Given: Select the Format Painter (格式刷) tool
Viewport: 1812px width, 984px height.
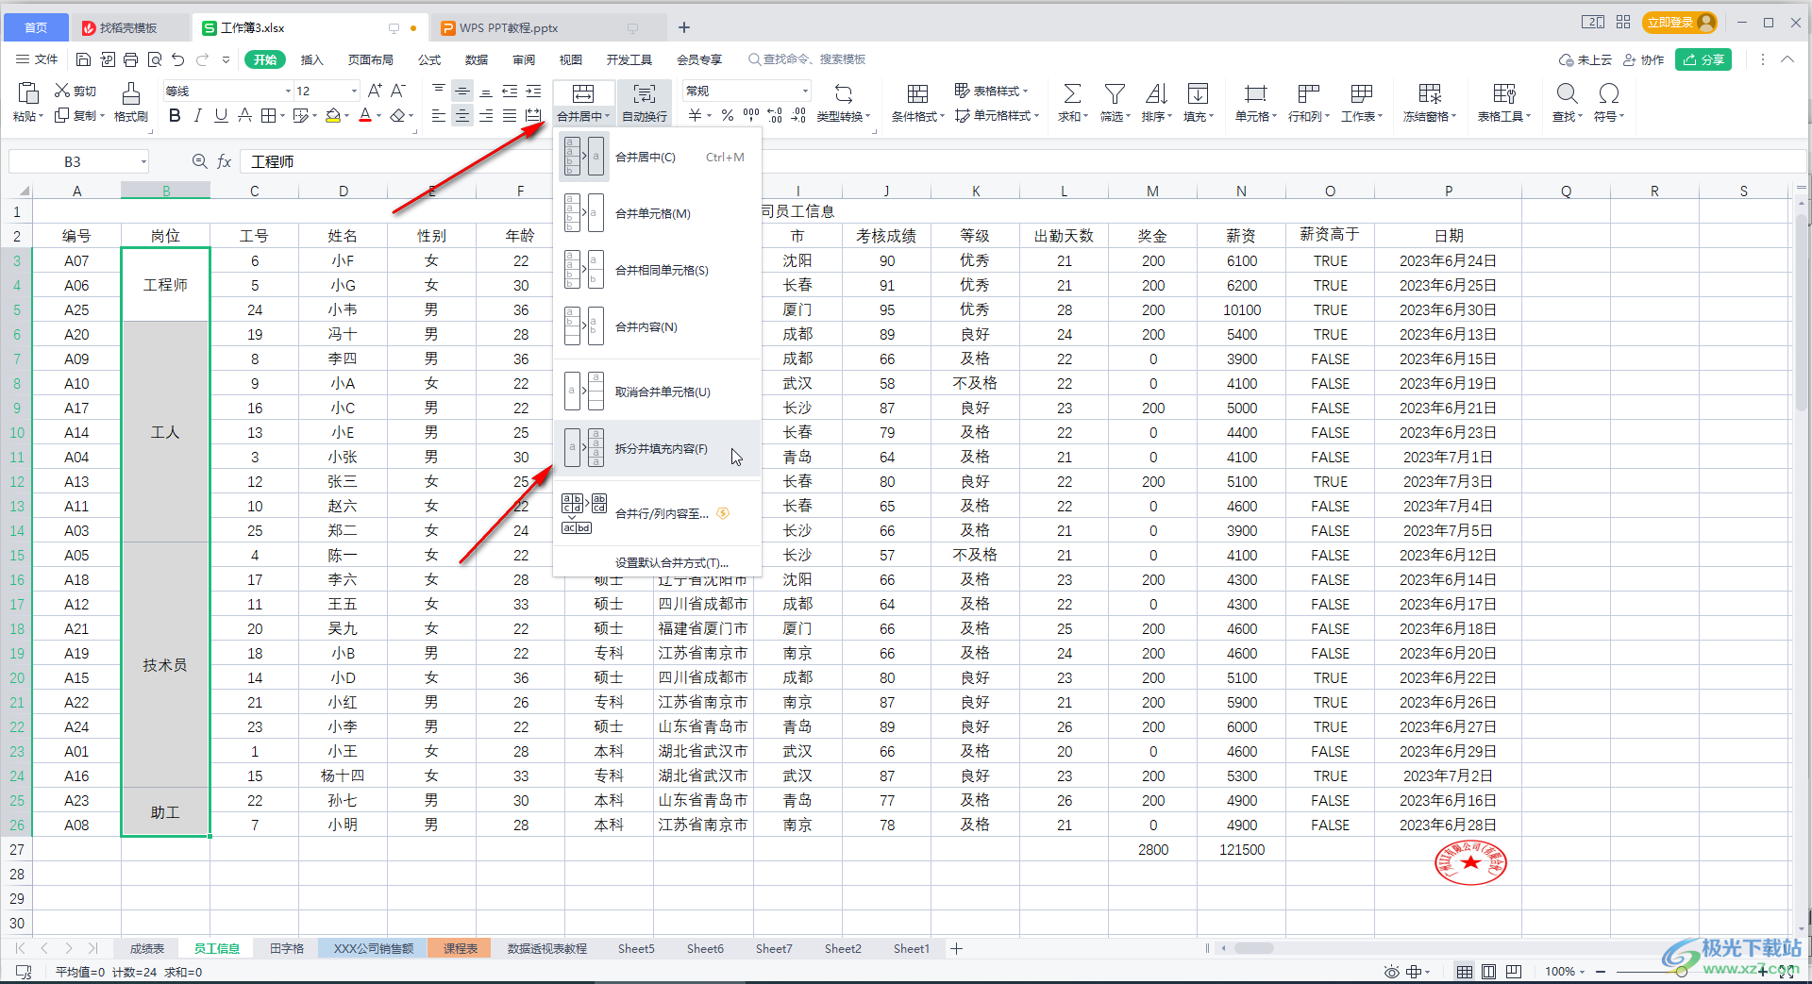Looking at the screenshot, I should [x=130, y=102].
